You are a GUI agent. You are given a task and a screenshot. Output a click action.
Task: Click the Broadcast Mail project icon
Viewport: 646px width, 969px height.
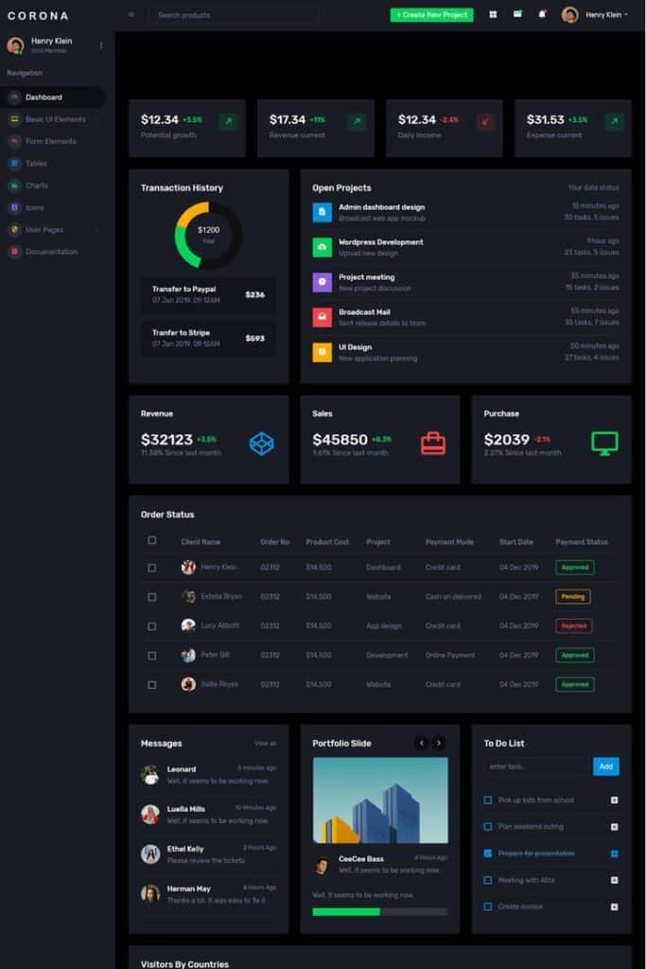coord(322,317)
